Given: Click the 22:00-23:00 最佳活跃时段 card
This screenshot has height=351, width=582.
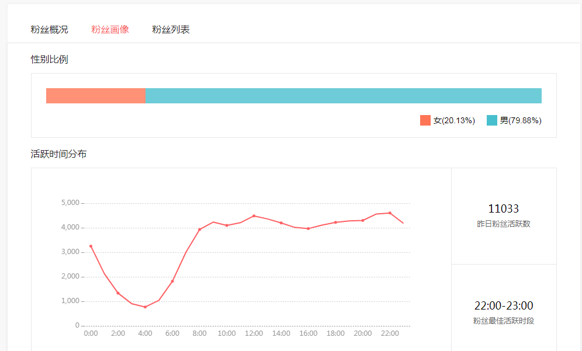Looking at the screenshot, I should click(x=504, y=308).
